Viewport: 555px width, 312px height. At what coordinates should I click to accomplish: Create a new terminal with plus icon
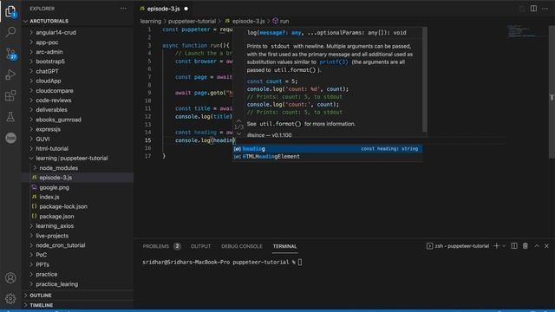[x=496, y=246]
